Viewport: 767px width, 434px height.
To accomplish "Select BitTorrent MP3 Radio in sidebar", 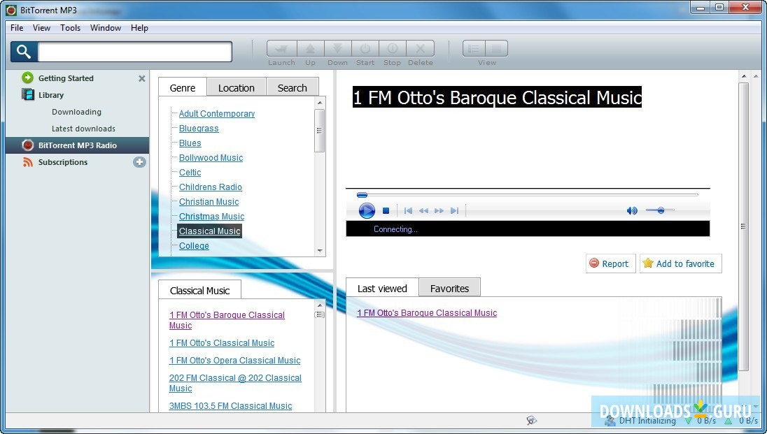I will coord(77,145).
